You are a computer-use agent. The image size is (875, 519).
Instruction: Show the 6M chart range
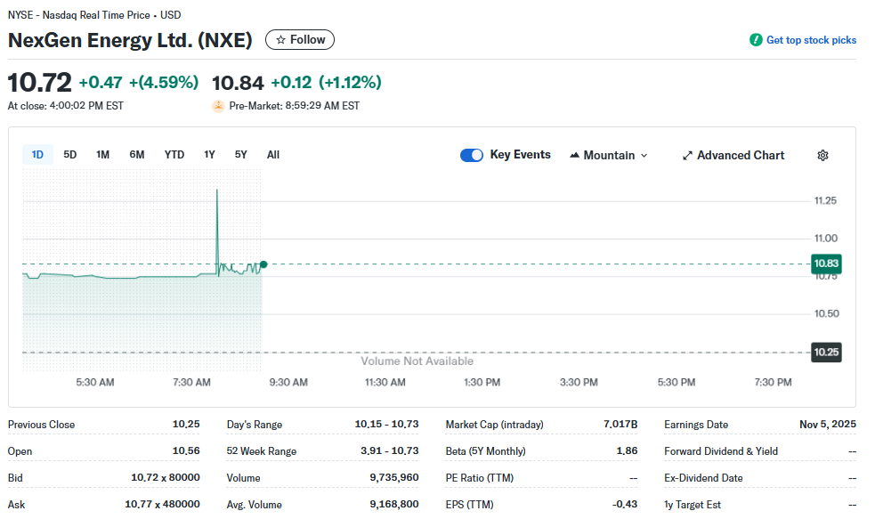pyautogui.click(x=137, y=155)
